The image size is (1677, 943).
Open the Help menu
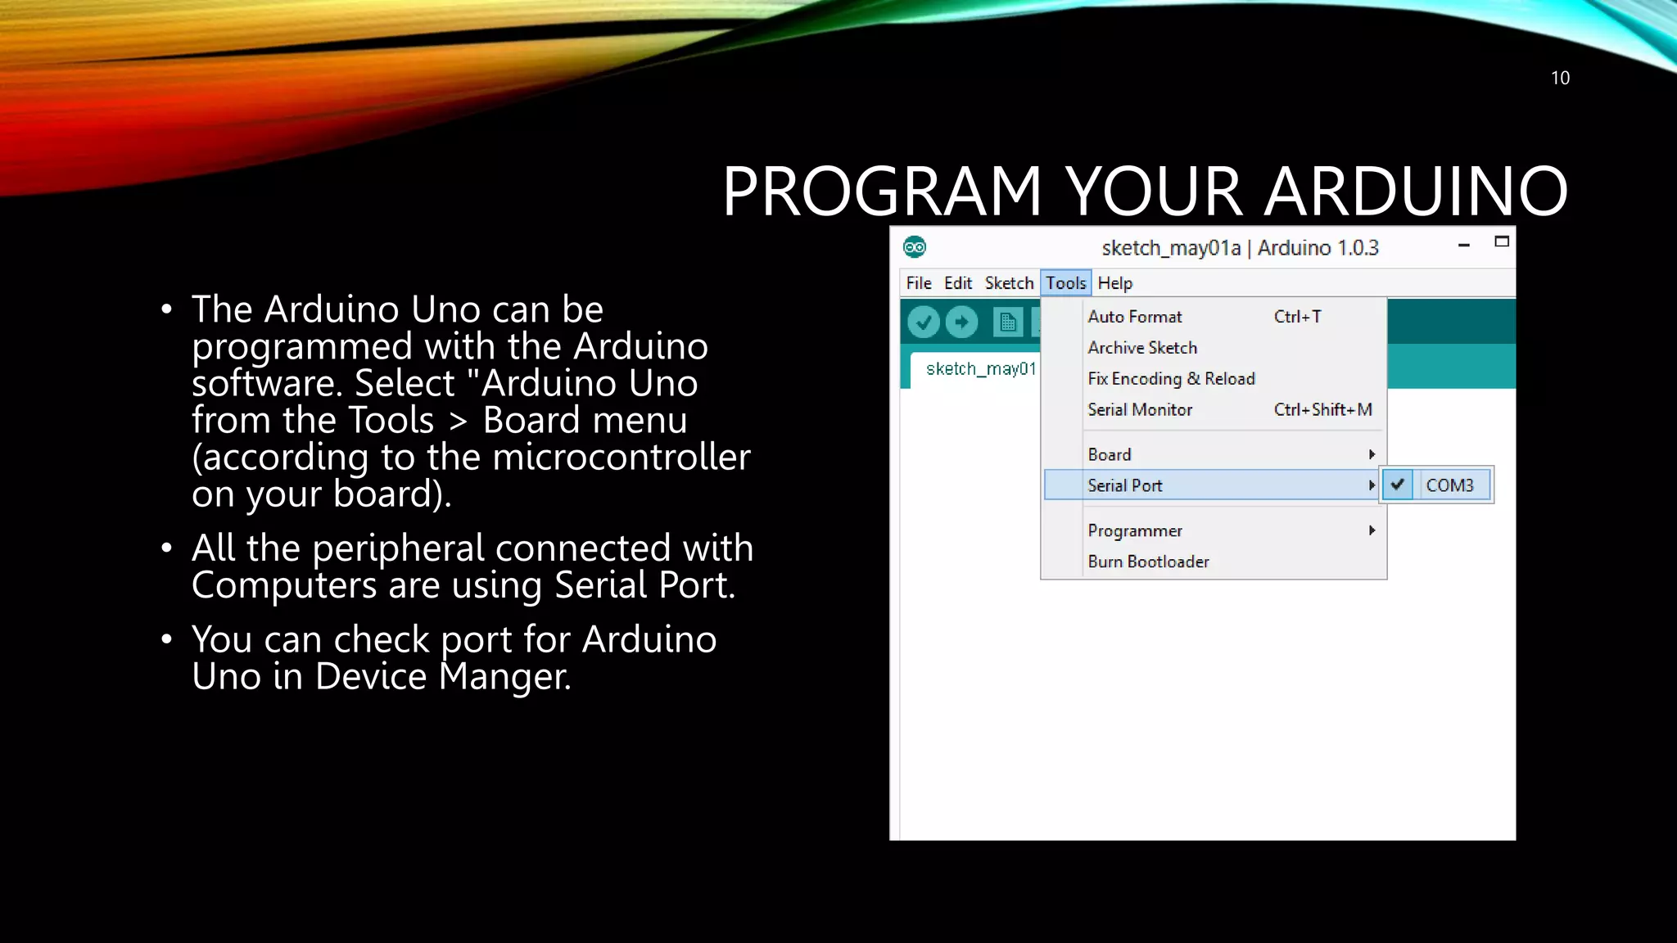click(1115, 283)
